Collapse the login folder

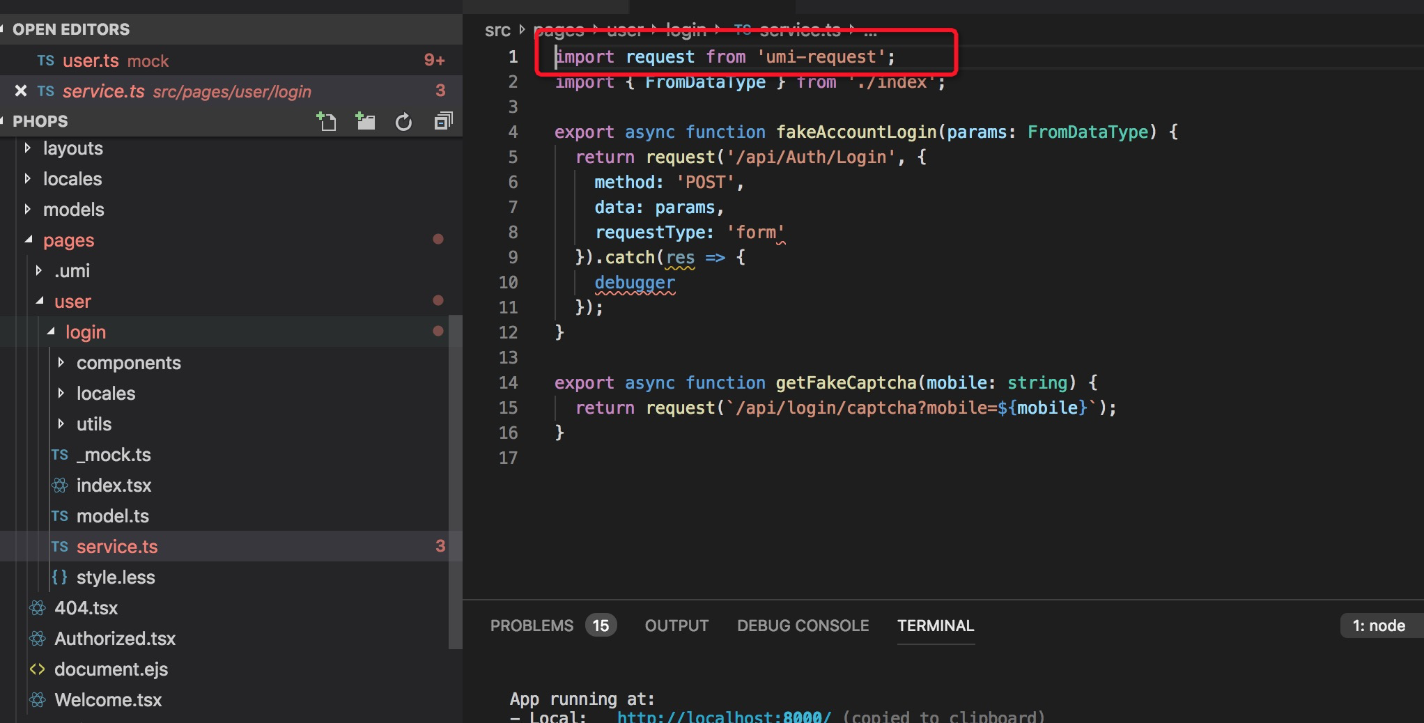(x=50, y=332)
